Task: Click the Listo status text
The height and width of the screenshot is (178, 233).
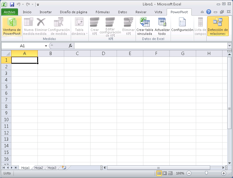Action: coord(7,173)
